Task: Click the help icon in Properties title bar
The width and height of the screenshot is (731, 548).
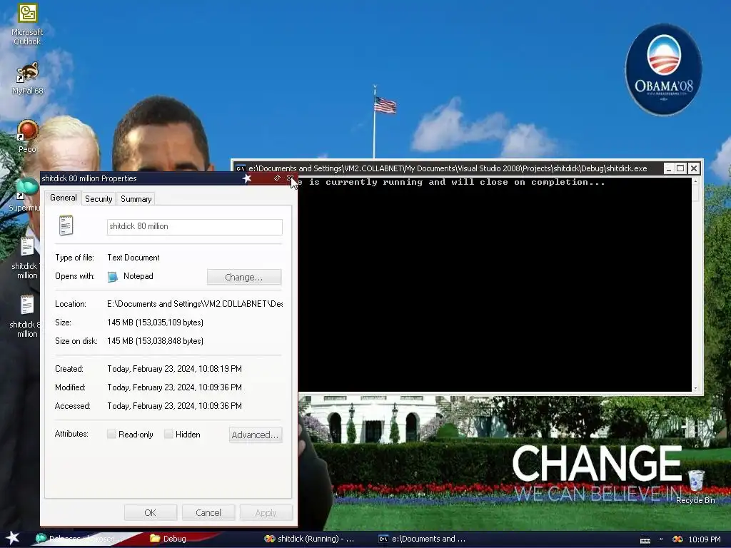Action: (277, 178)
